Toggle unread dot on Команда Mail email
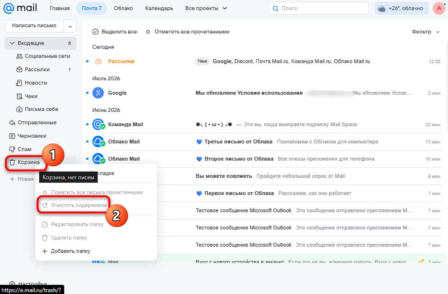This screenshot has width=448, height=294. (x=88, y=124)
